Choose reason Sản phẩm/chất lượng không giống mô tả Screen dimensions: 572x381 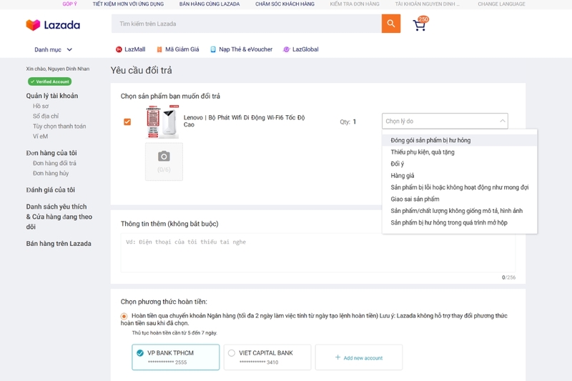[x=460, y=211]
